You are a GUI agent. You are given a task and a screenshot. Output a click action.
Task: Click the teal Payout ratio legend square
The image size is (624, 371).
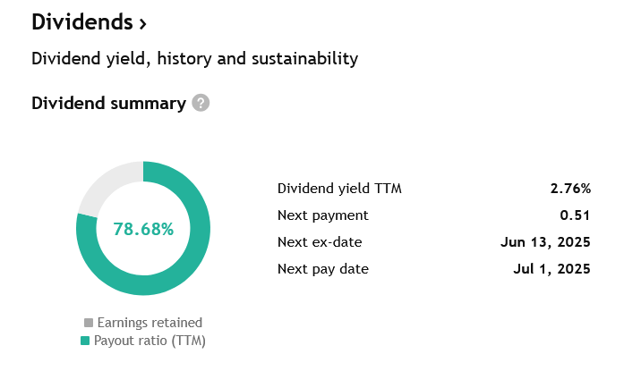tap(85, 341)
